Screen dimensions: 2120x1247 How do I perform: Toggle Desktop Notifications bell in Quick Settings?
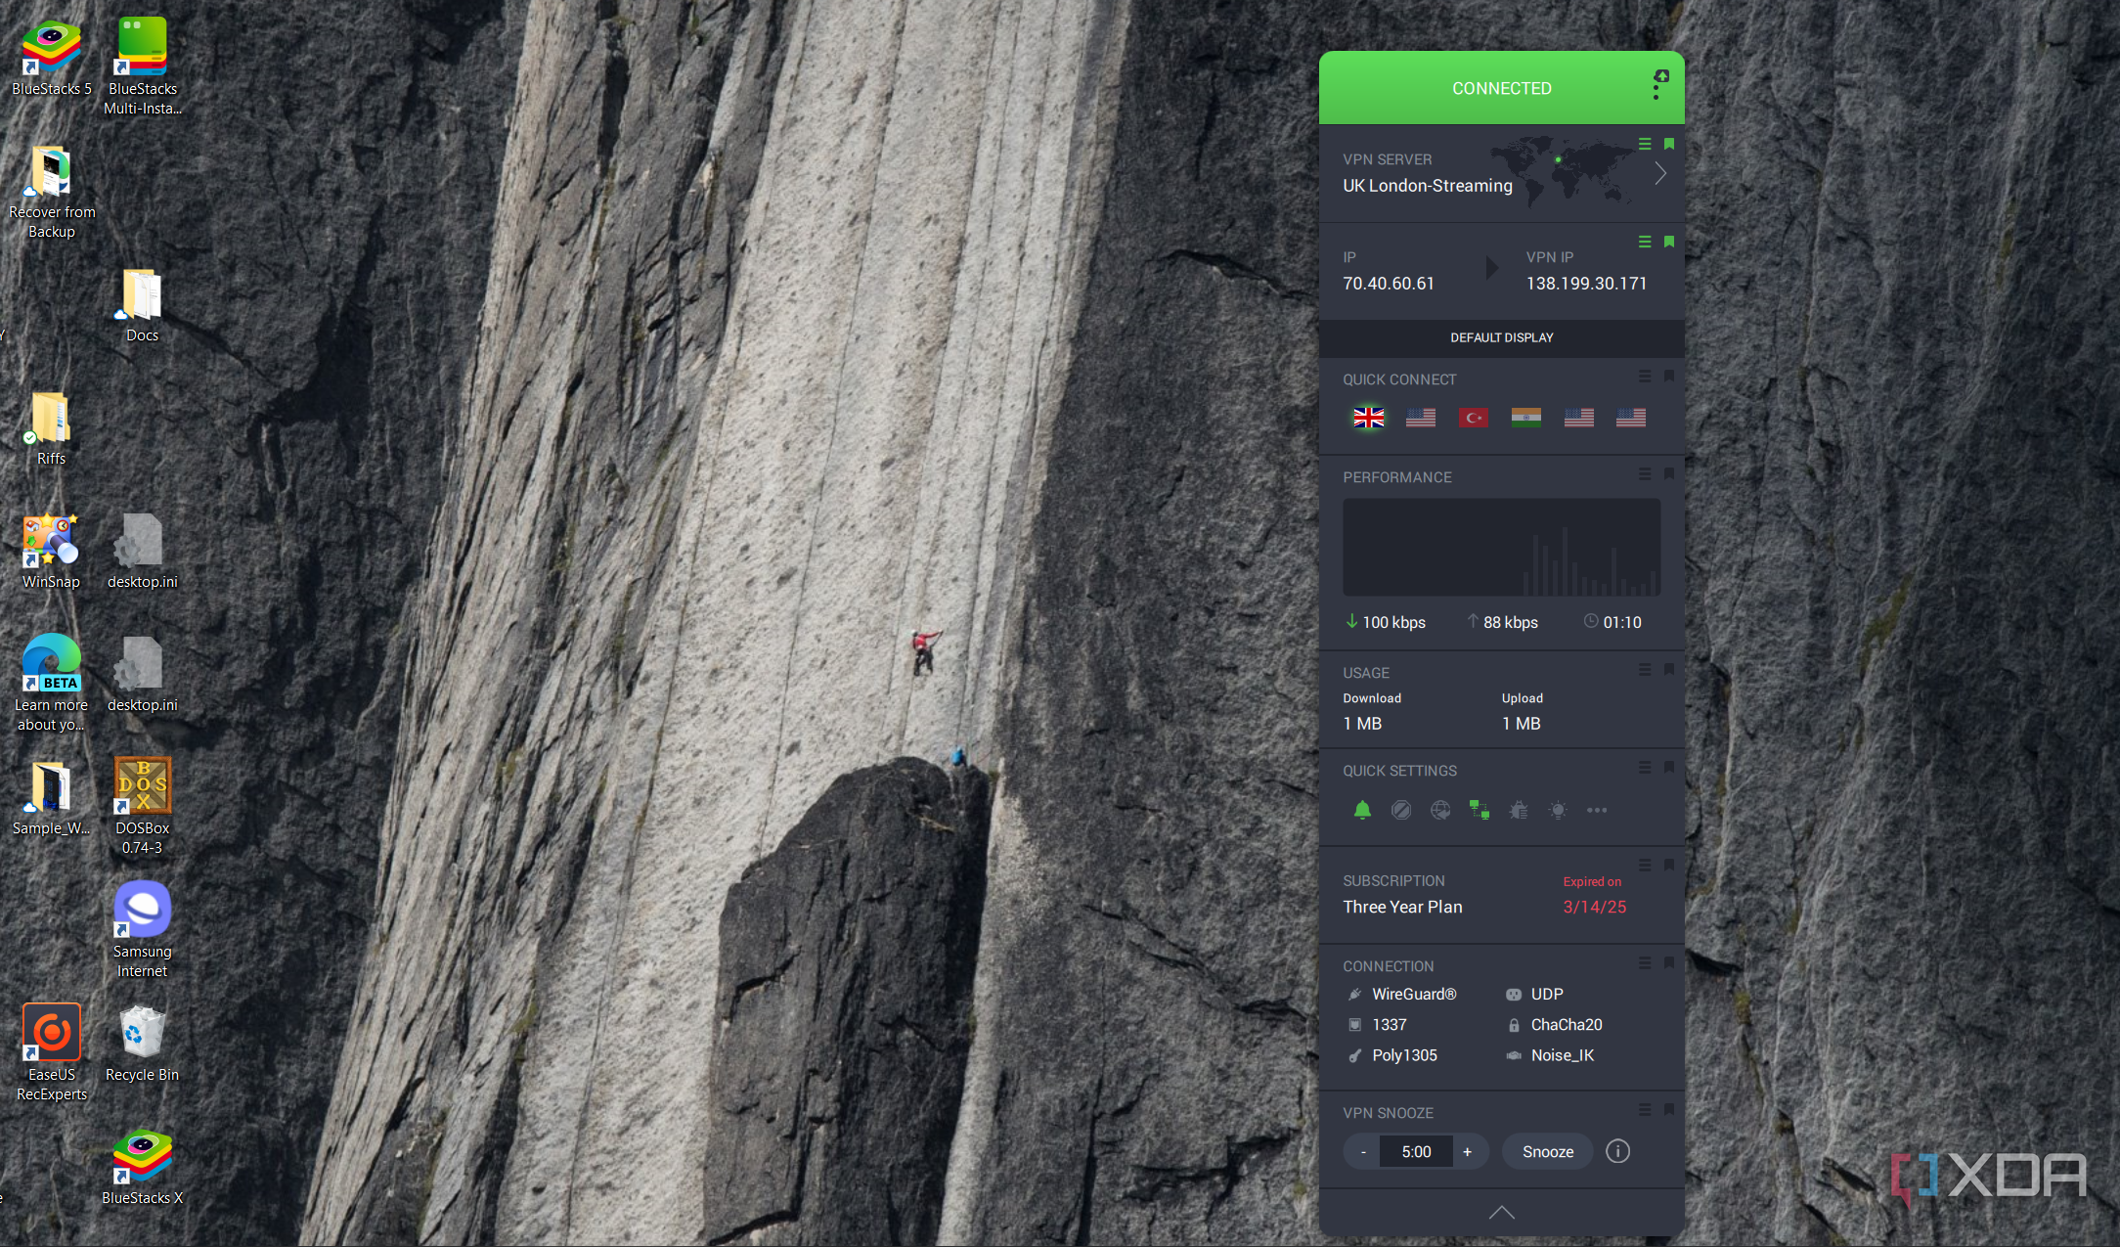[x=1362, y=810]
